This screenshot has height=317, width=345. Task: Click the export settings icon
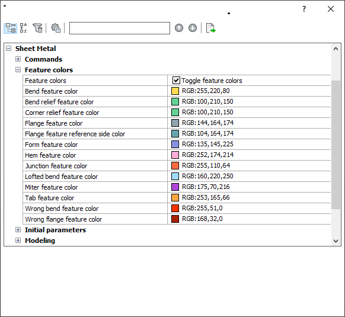click(211, 28)
